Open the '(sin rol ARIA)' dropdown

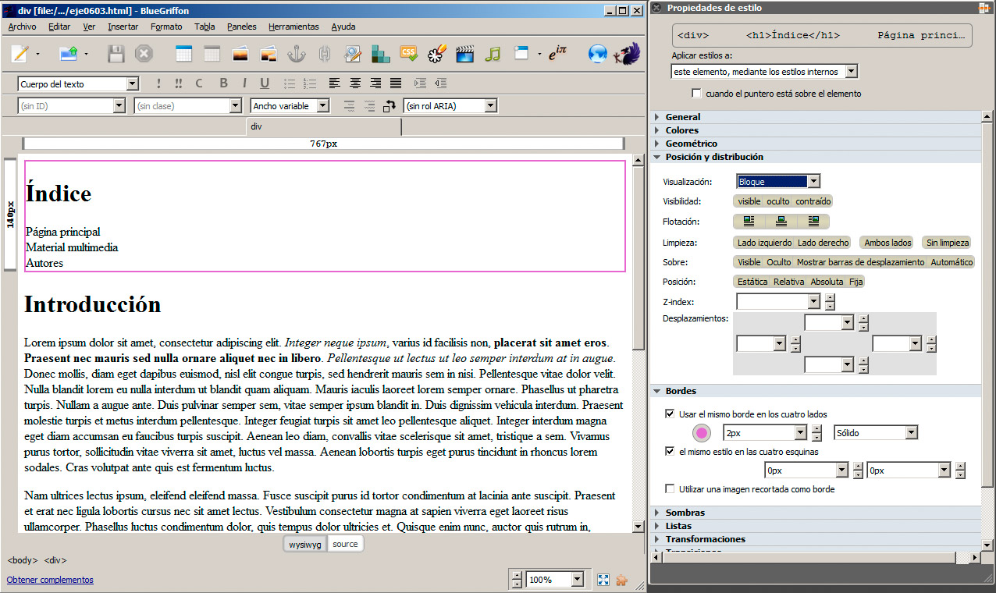pos(450,105)
